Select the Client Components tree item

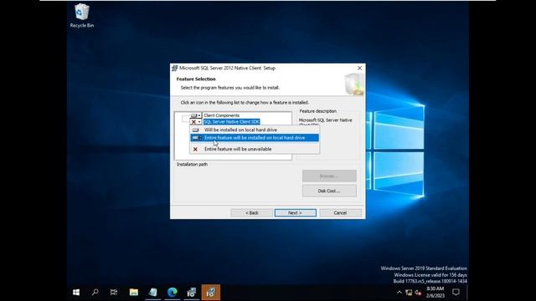221,115
